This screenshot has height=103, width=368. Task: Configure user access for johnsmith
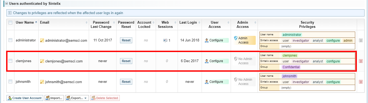tap(216, 82)
